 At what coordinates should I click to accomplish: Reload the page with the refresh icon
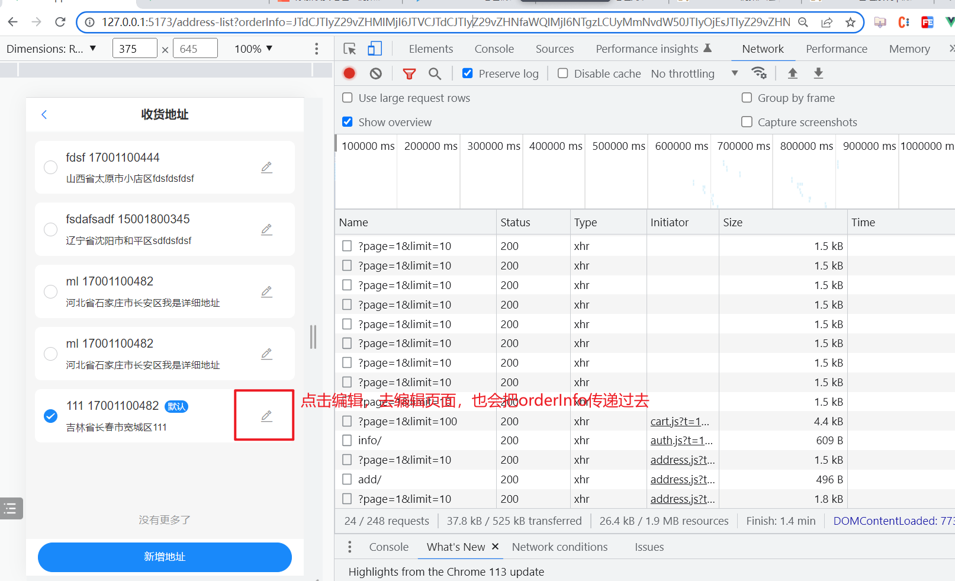(x=60, y=23)
